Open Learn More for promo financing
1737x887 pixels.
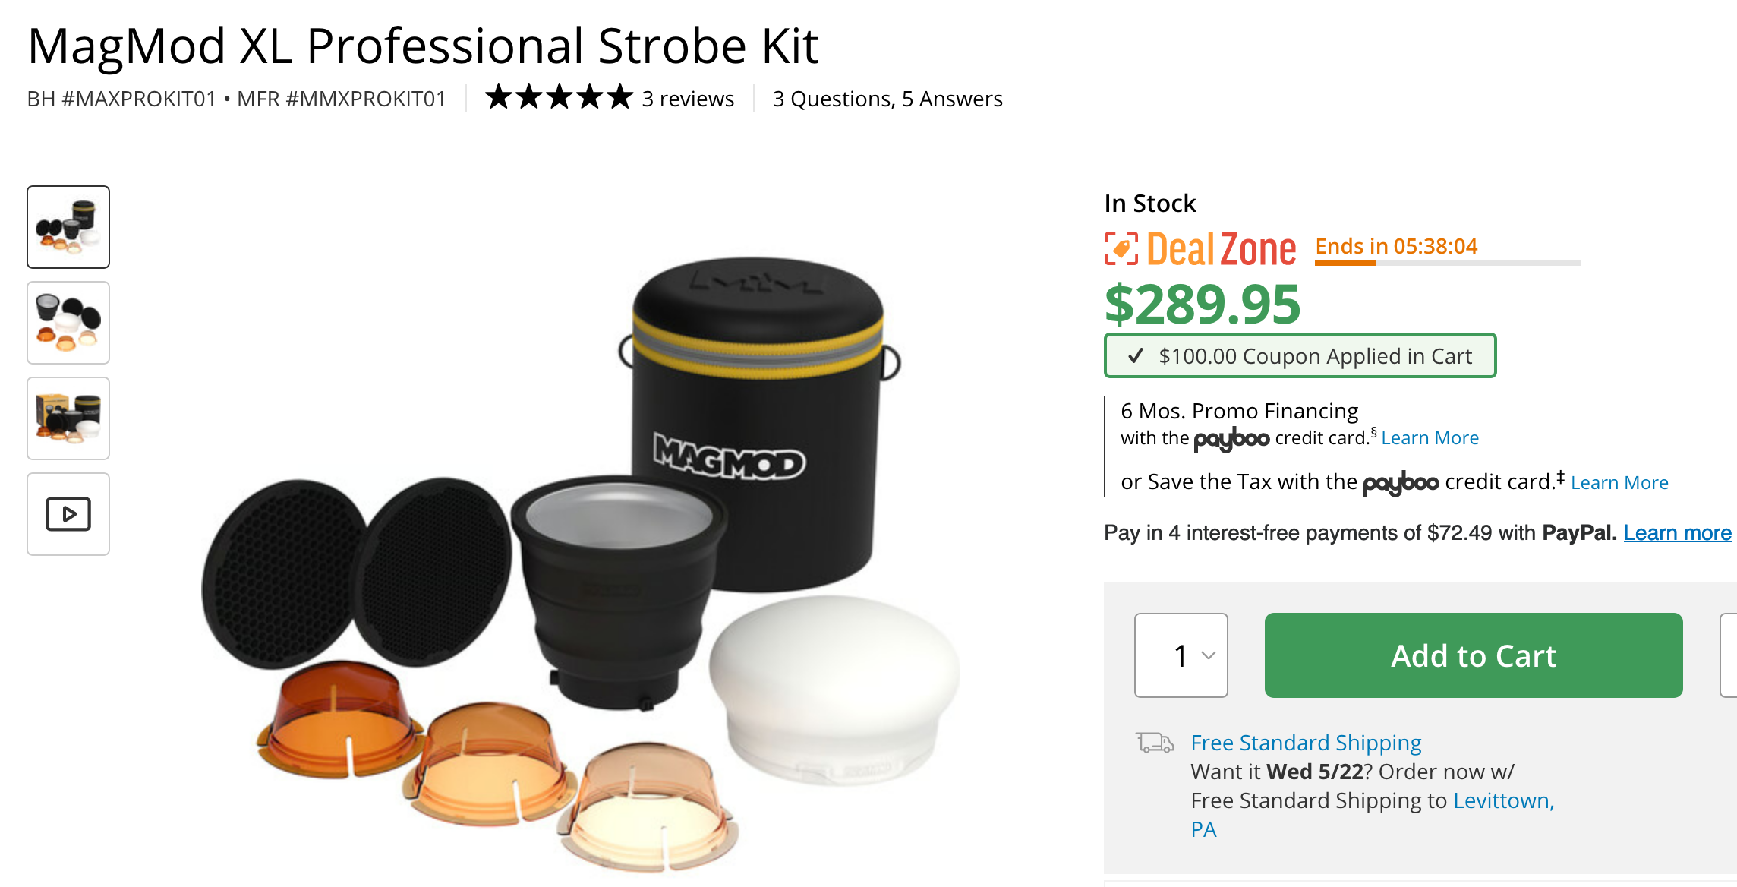[x=1430, y=438]
